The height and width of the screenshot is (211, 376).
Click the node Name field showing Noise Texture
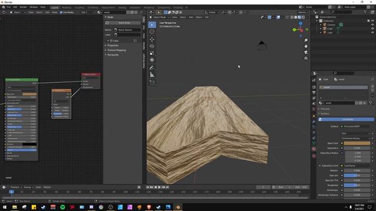(x=127, y=30)
